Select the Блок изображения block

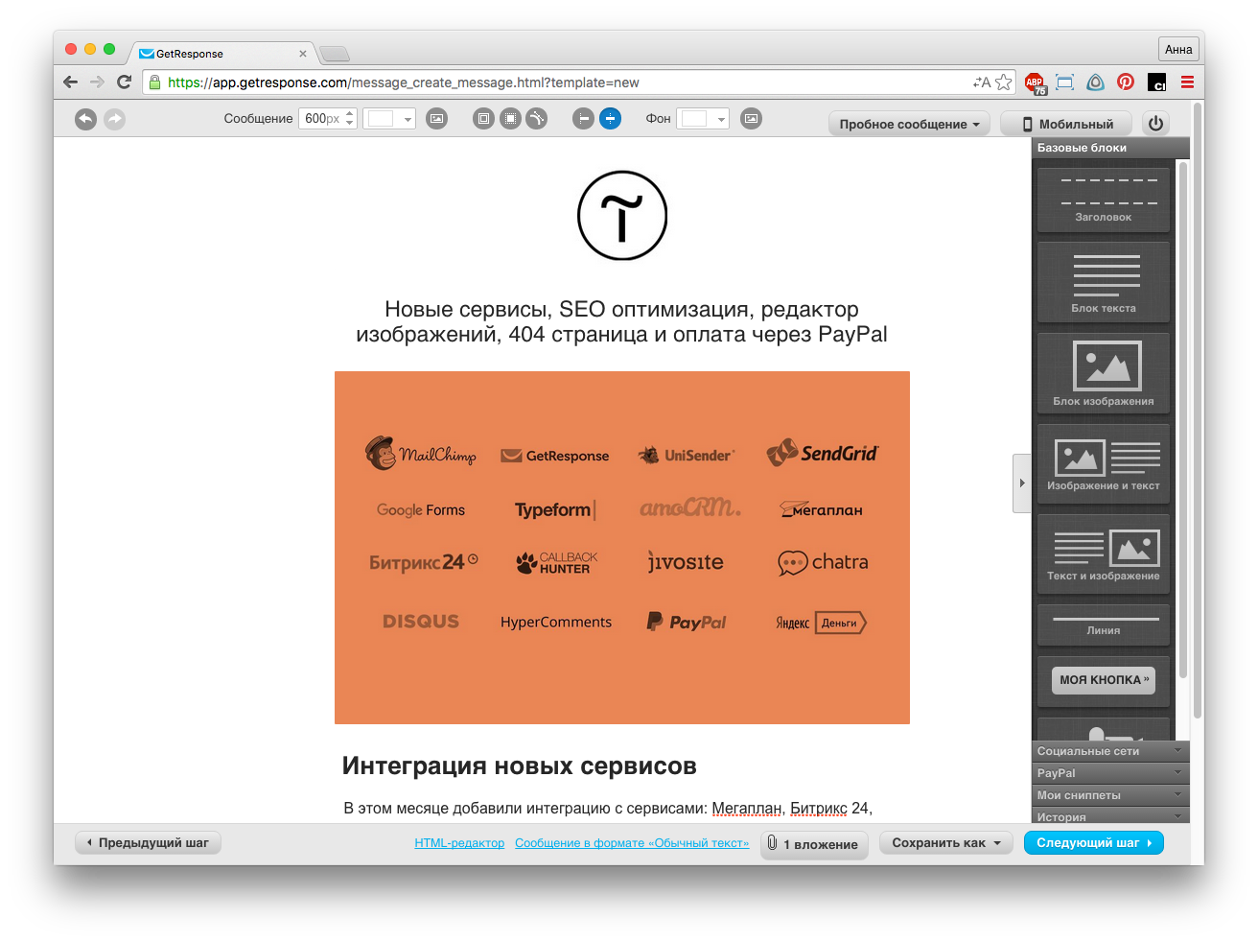tap(1103, 373)
